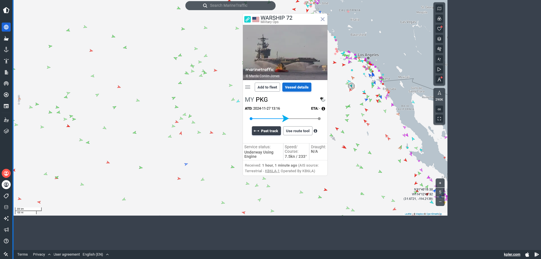Open the KB6LA-1 station link
This screenshot has width=541, height=259.
coord(272,171)
